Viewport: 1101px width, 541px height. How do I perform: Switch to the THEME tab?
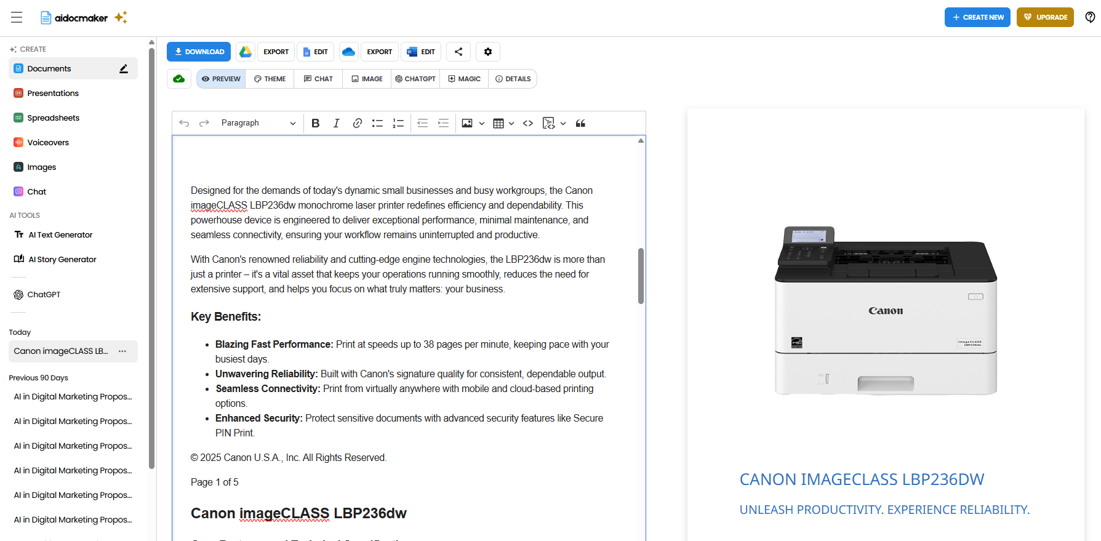pyautogui.click(x=270, y=79)
